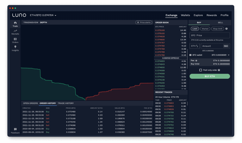Click the MAX amount button
The height and width of the screenshot is (143, 242).
[226, 46]
